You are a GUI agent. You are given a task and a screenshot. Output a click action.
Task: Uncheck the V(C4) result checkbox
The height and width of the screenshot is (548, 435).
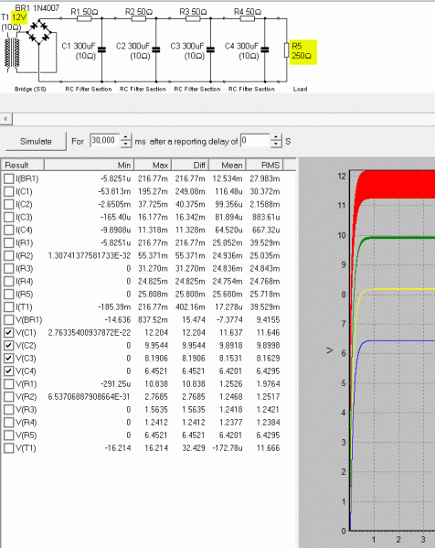[9, 371]
